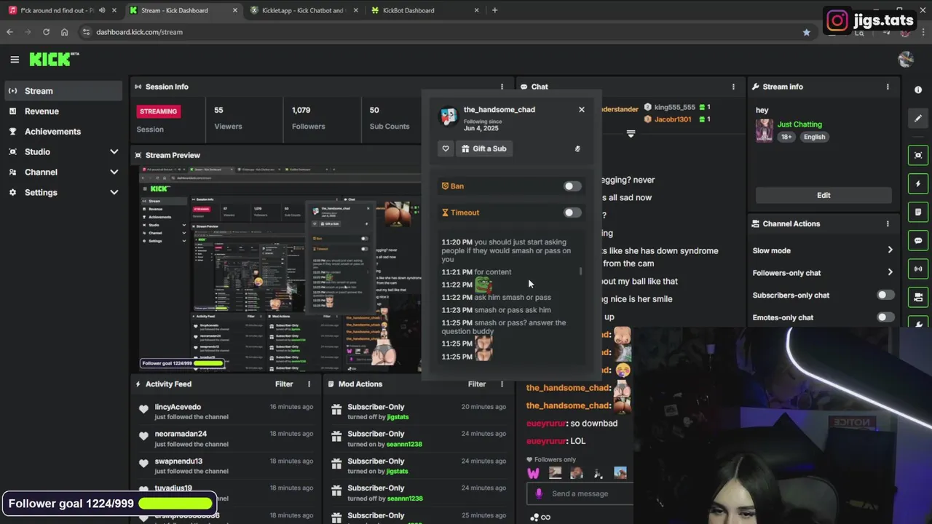Click king555_555 in chat leaderboard

674,107
